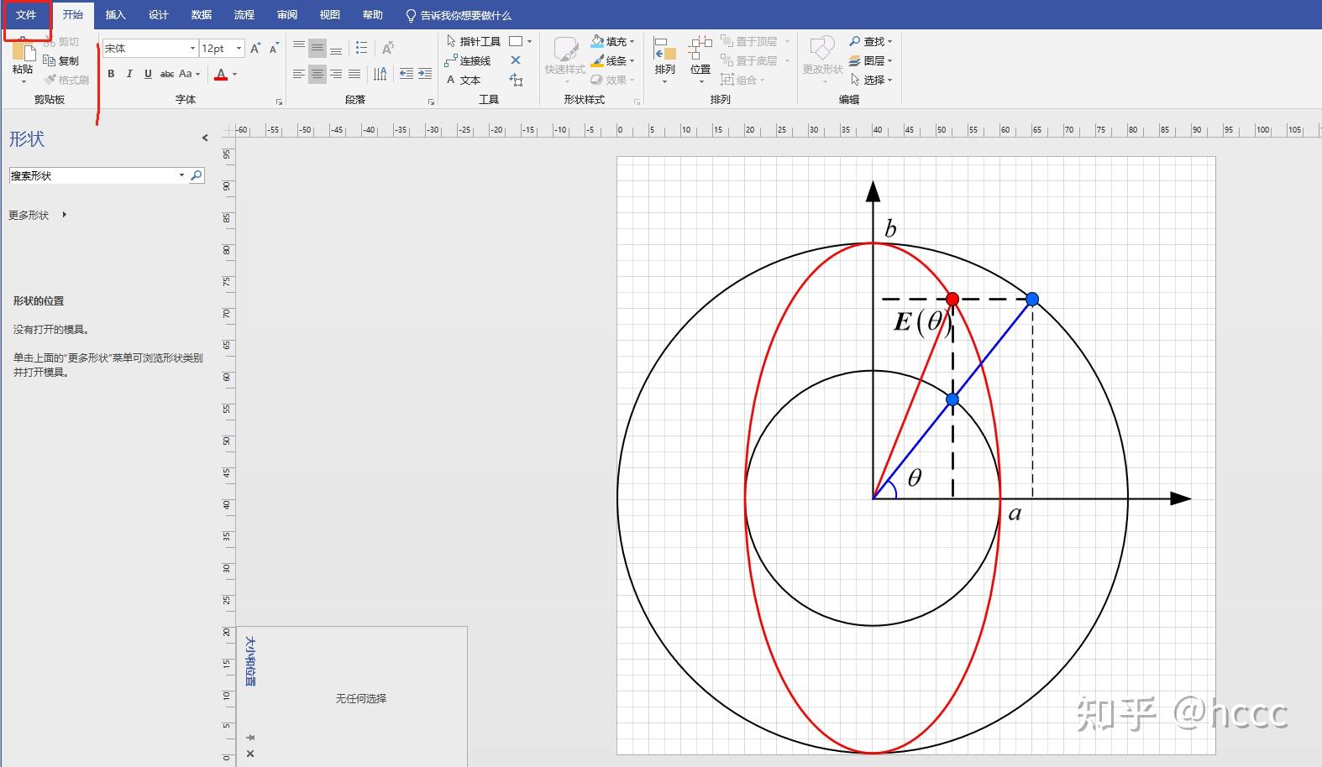Screen dimensions: 1322x767
Task: Toggle strikethrough (abc) formatting
Action: (x=167, y=74)
